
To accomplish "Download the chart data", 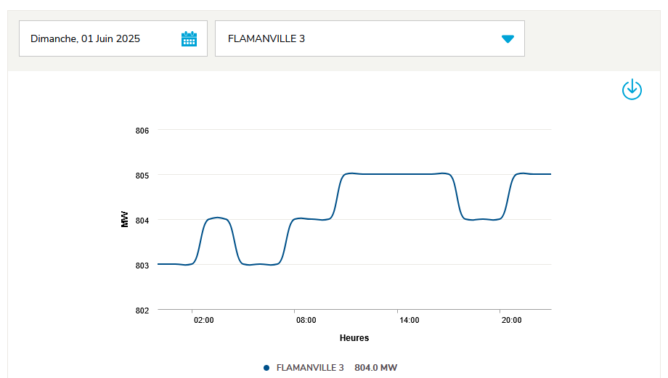I will (x=632, y=90).
